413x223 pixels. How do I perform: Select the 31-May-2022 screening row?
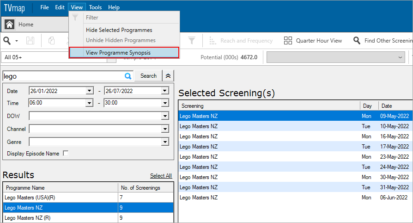(295, 187)
